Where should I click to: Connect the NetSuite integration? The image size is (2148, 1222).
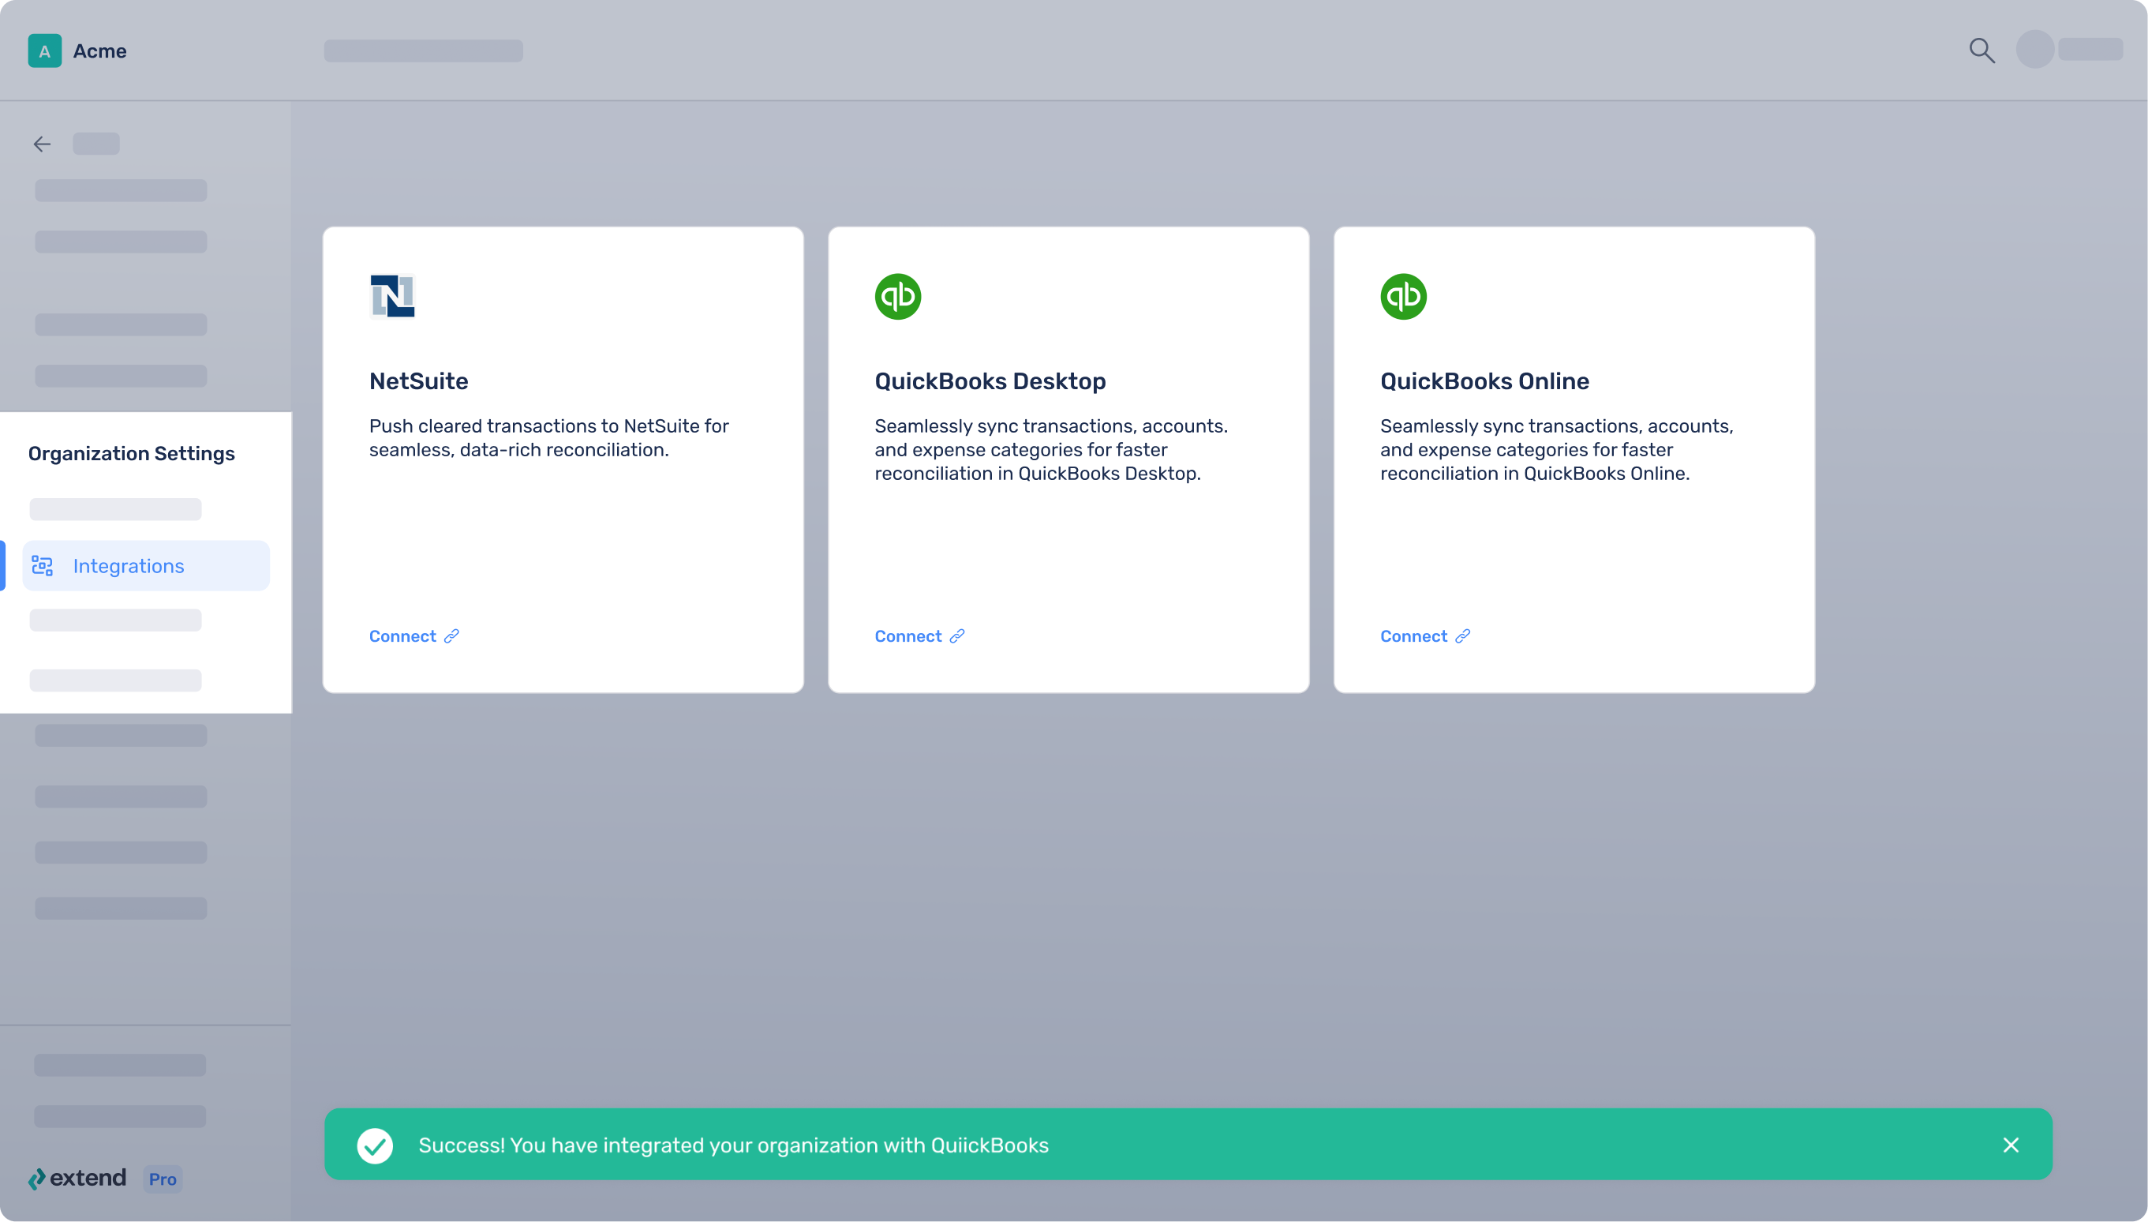click(x=402, y=635)
